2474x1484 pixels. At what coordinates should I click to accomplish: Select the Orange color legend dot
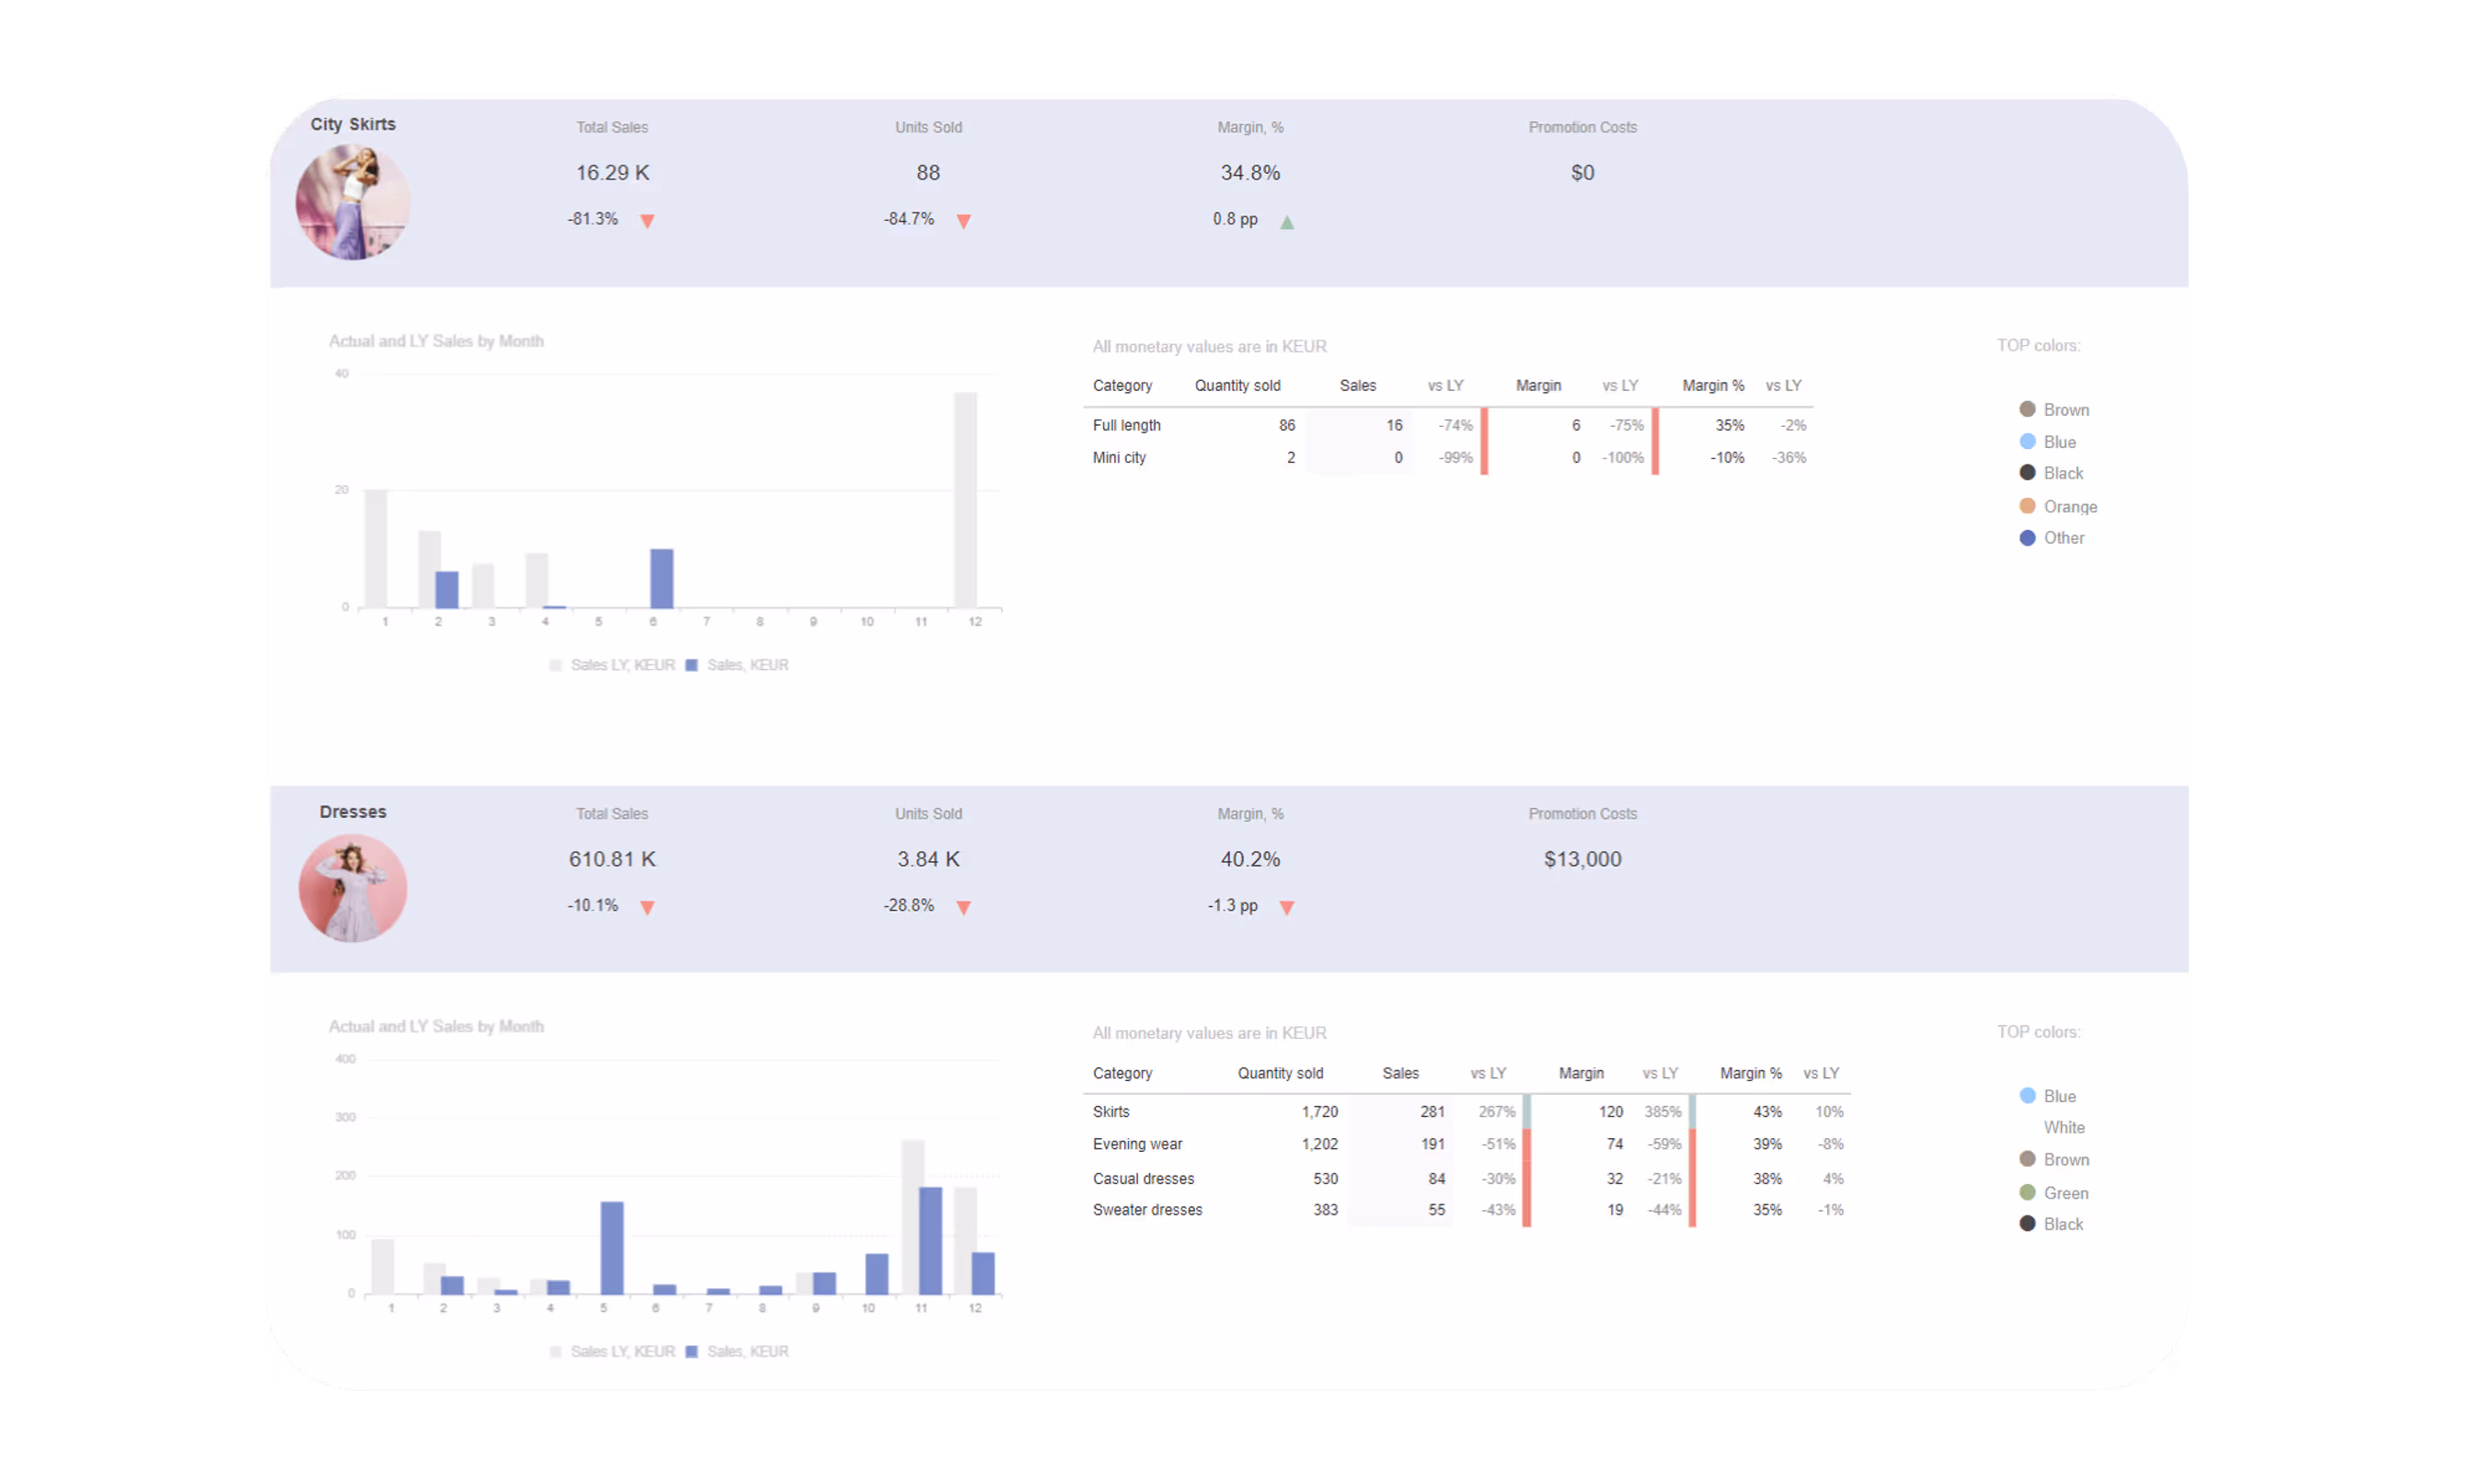coord(2027,506)
